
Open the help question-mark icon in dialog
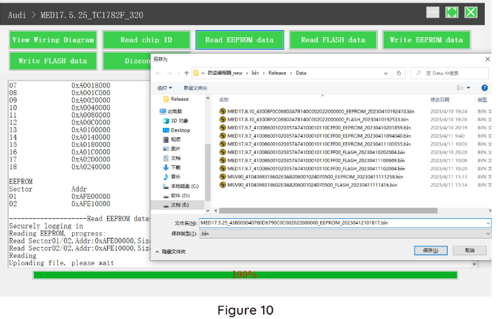point(484,87)
